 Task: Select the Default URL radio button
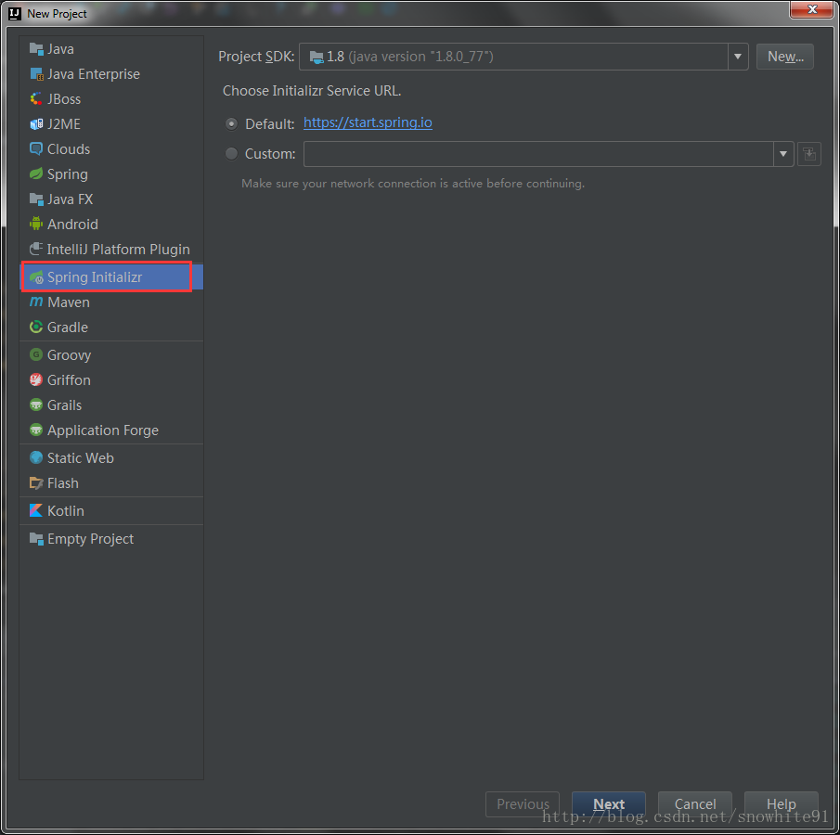(x=231, y=124)
